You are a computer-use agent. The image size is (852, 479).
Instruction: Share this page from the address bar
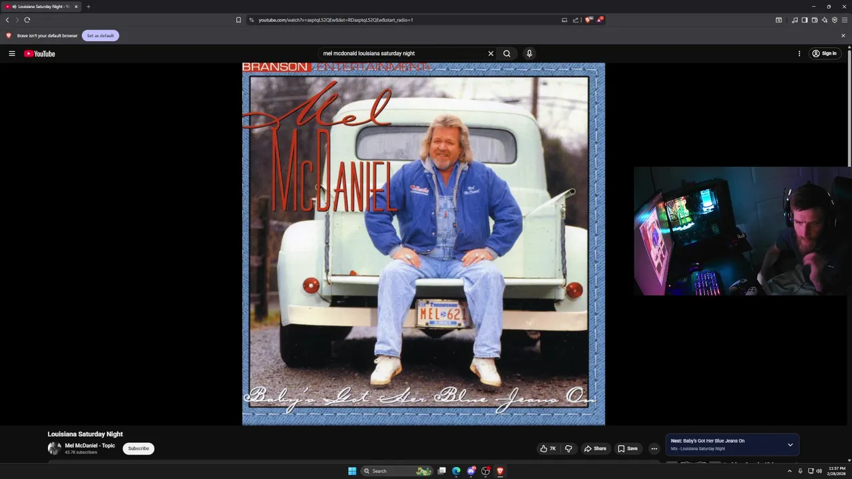point(576,20)
